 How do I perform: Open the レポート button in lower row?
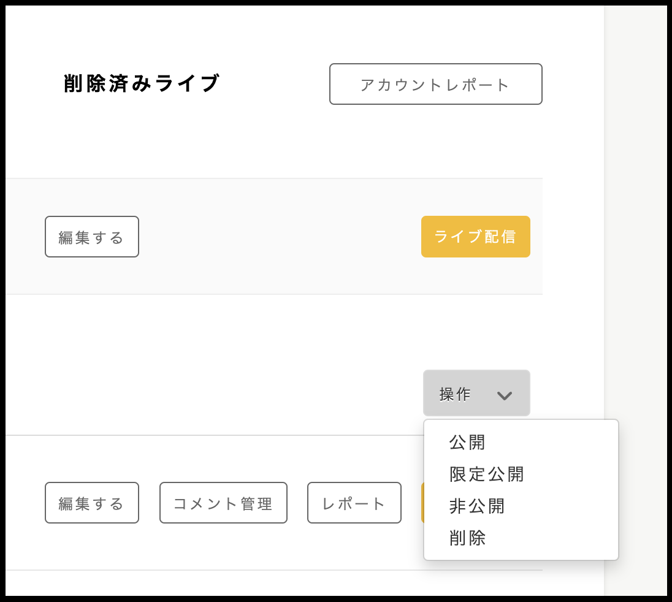coord(354,503)
